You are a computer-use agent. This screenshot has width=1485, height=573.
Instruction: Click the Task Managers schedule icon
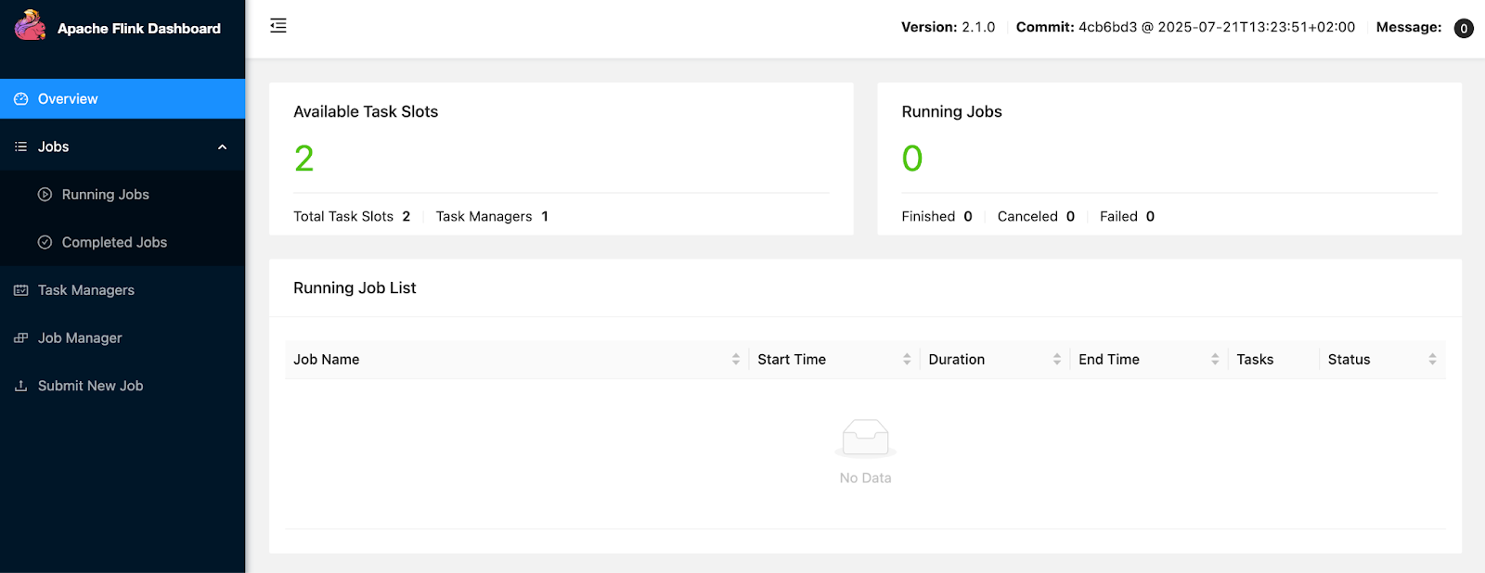click(x=21, y=290)
